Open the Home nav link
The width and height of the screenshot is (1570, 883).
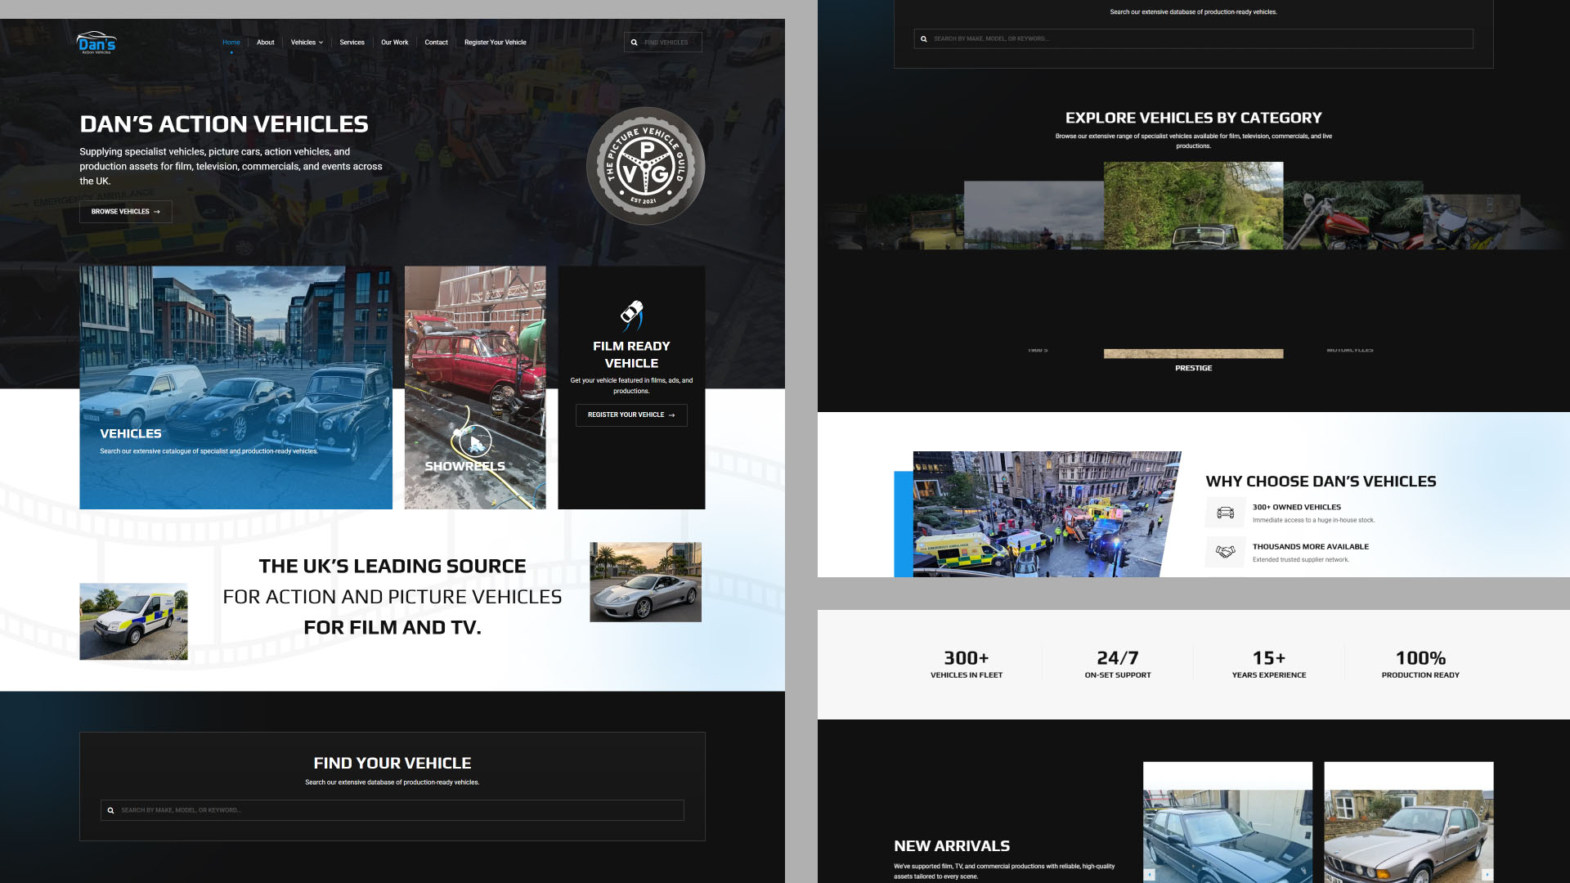click(231, 43)
